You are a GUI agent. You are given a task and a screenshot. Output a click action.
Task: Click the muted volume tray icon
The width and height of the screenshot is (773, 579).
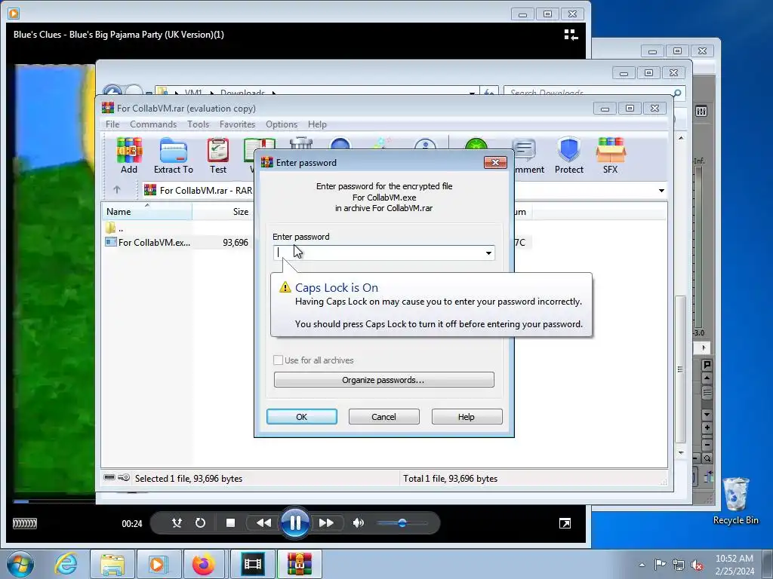[697, 565]
